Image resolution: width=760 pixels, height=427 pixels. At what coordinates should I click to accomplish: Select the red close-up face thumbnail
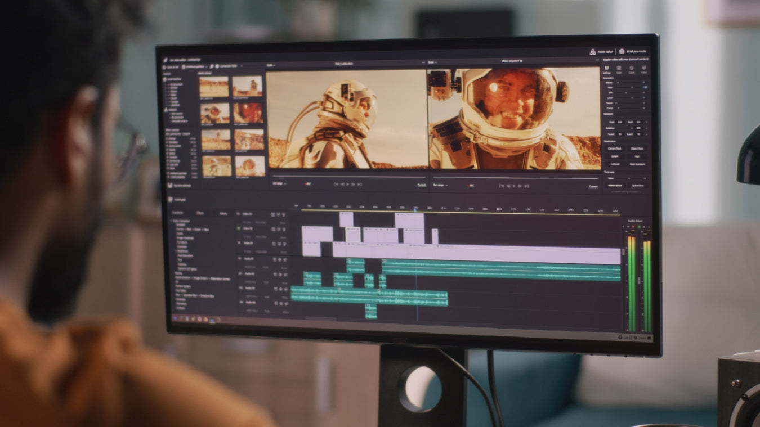pos(248,113)
